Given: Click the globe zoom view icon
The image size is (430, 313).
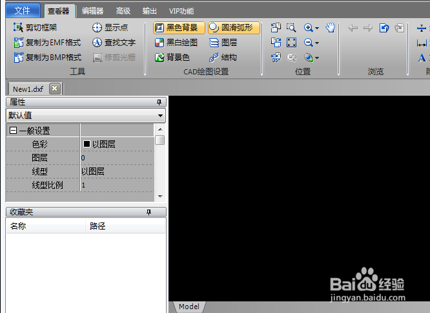Looking at the screenshot, I should point(308,58).
